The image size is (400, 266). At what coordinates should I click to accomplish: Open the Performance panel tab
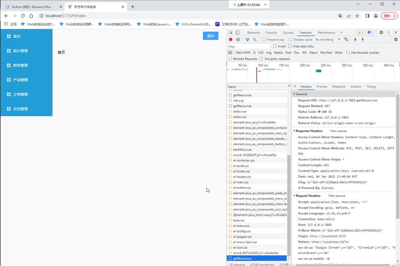pyautogui.click(x=326, y=33)
